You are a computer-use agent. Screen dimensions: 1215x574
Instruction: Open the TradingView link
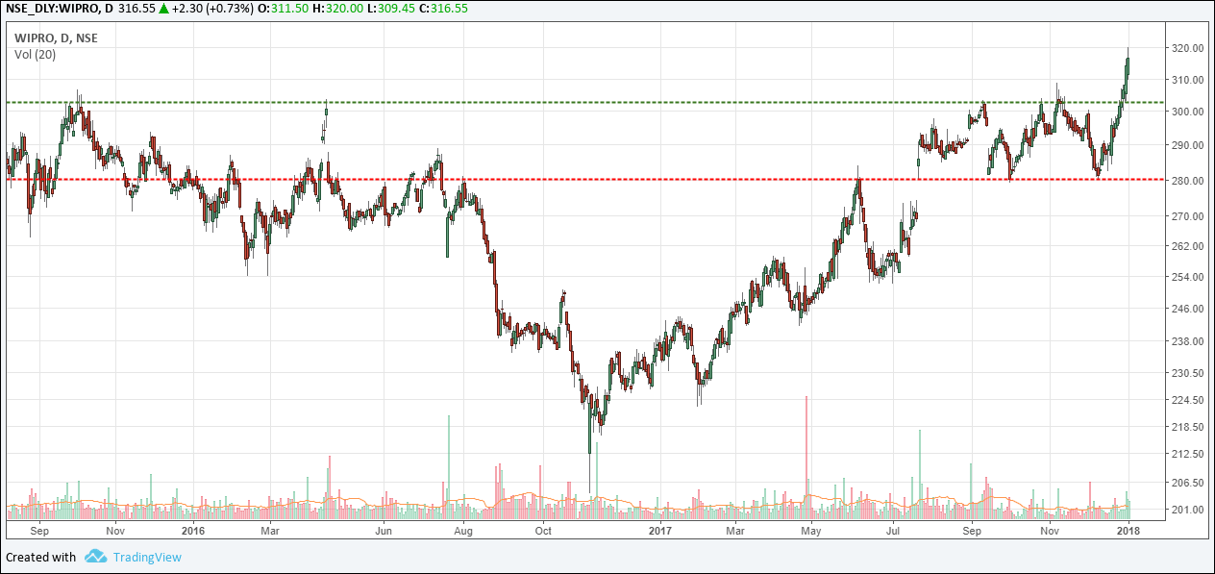point(147,557)
